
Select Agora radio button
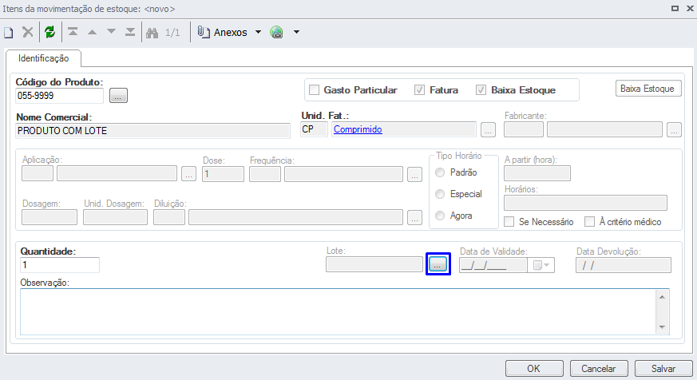coord(440,216)
